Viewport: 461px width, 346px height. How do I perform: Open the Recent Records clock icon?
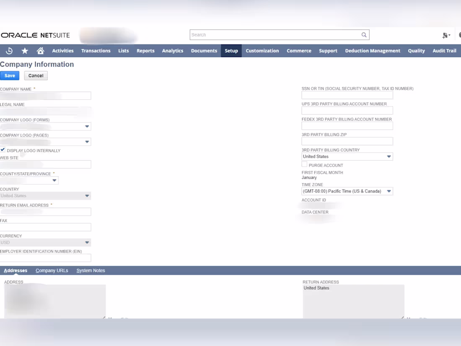[9, 51]
